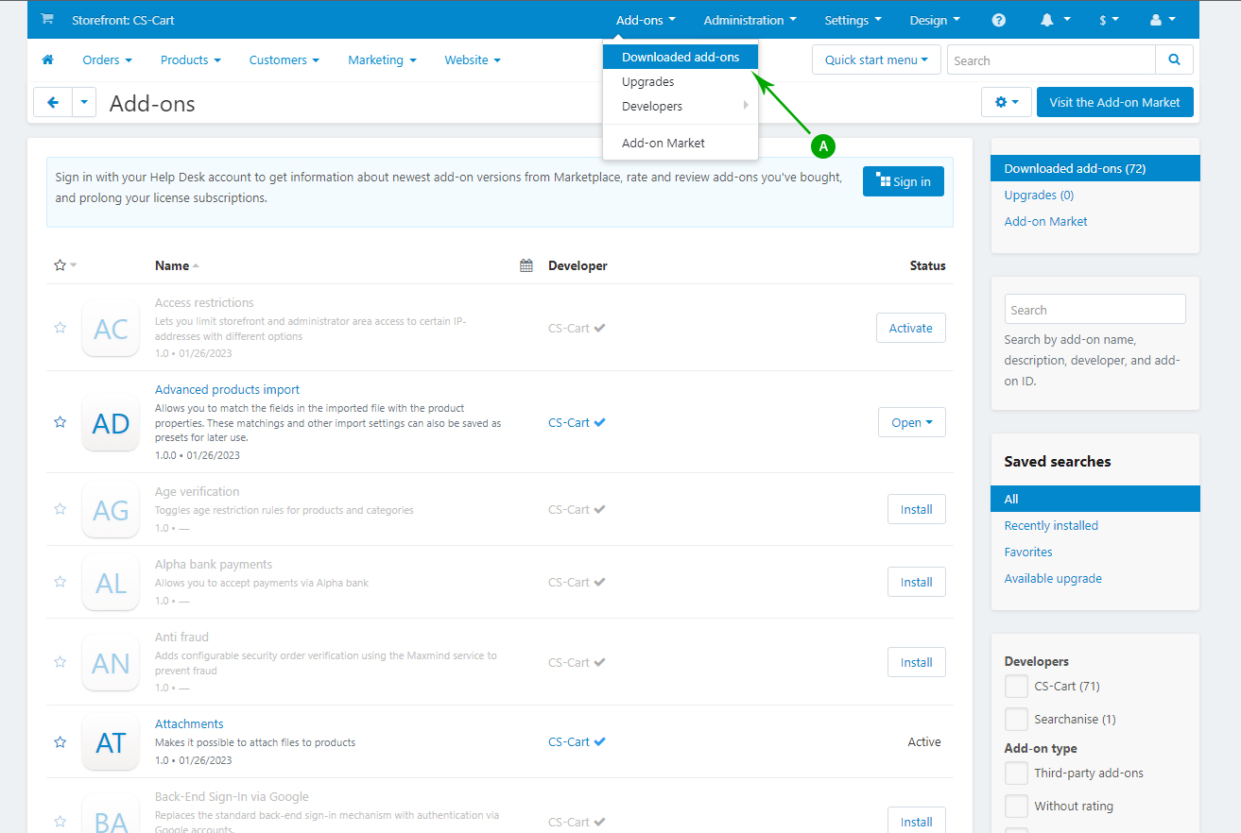
Task: Click the help question mark icon
Action: [999, 20]
